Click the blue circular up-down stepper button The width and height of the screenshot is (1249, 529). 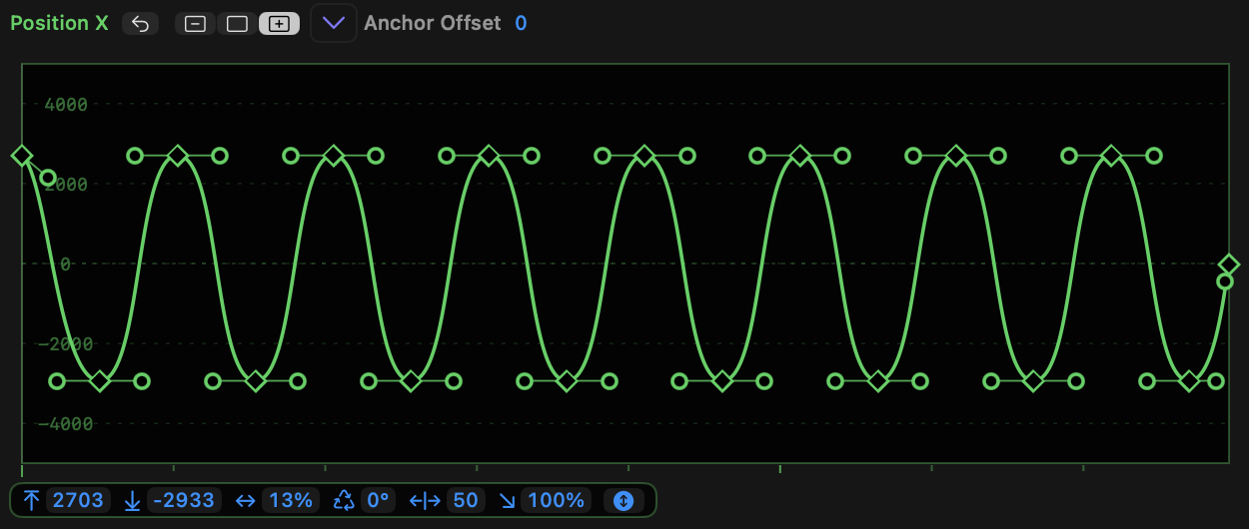pos(624,500)
